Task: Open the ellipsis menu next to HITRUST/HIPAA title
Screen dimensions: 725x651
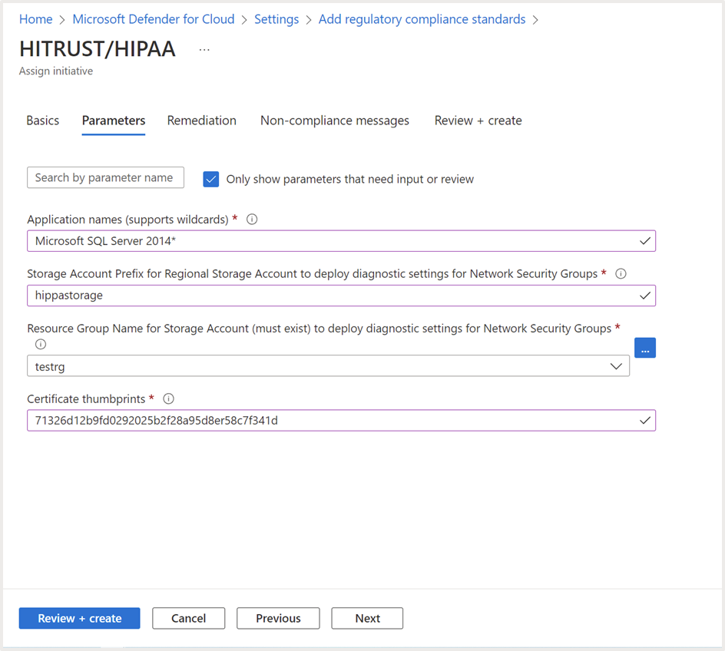Action: tap(204, 49)
